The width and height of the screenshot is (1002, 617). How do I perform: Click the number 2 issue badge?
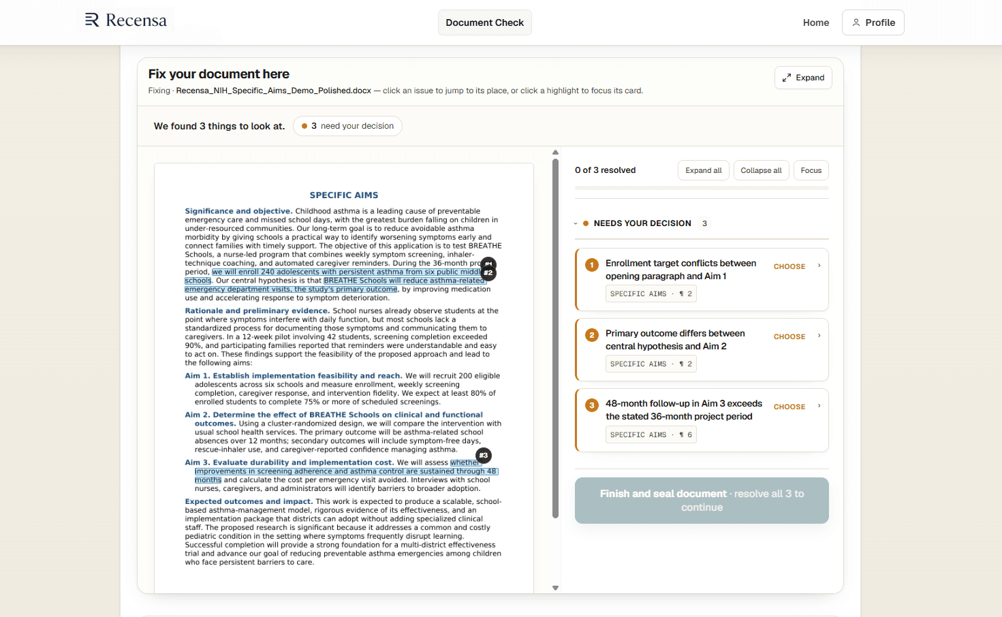[592, 335]
